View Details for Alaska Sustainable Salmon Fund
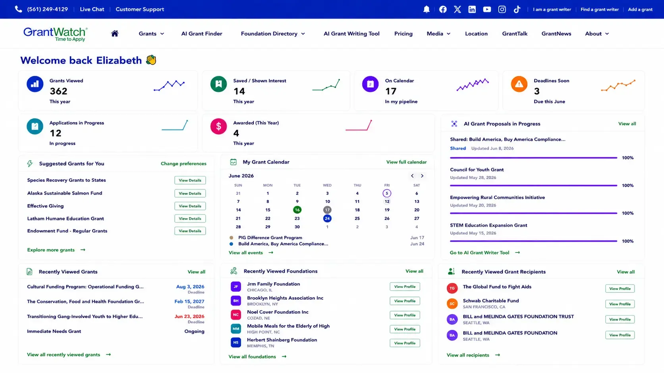The image size is (664, 373). (x=190, y=193)
